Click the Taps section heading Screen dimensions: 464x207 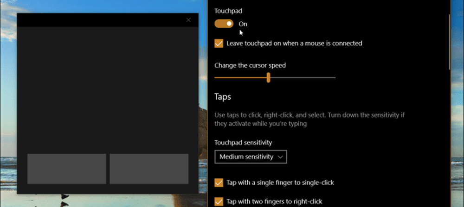[223, 97]
